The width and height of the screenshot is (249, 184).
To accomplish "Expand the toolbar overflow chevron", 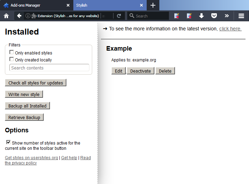I will (227, 16).
